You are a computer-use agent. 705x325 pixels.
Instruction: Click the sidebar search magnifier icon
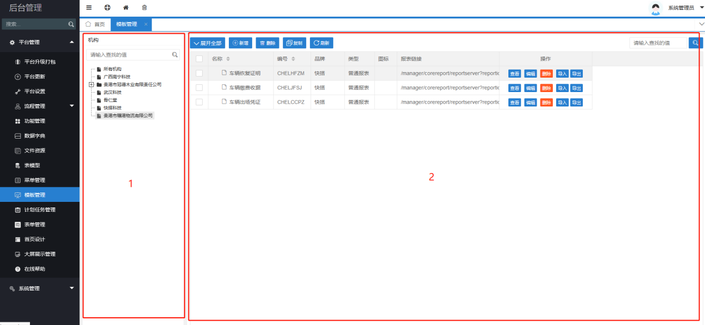(71, 24)
